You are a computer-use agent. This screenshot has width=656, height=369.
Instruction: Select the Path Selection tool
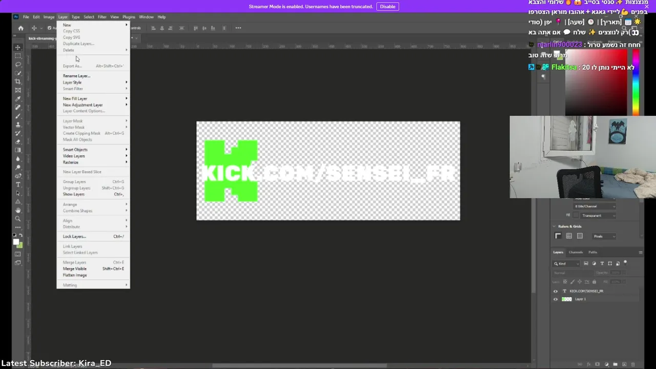click(x=18, y=193)
